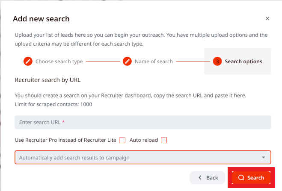Click the Auto reload label text

pyautogui.click(x=143, y=140)
